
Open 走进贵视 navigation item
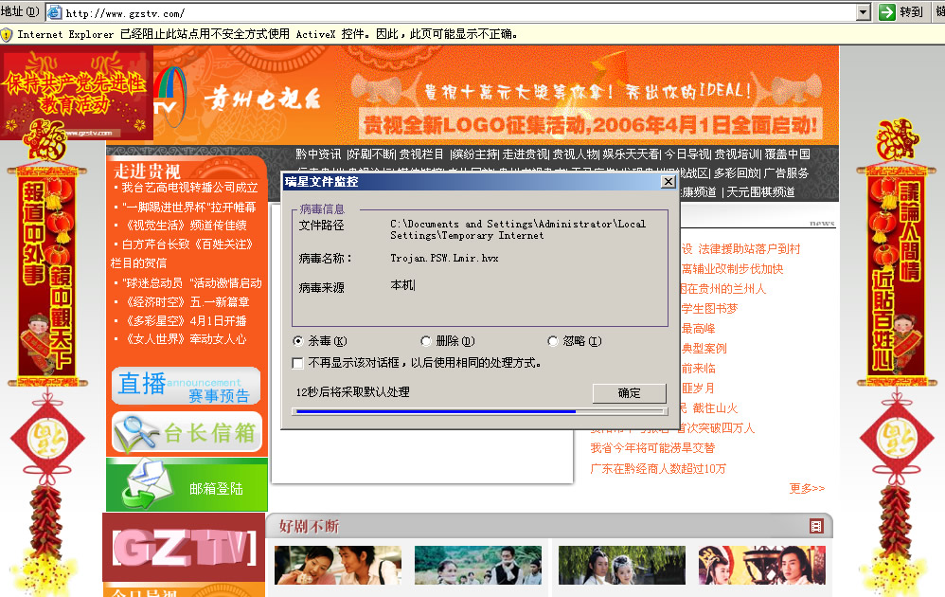pyautogui.click(x=526, y=154)
